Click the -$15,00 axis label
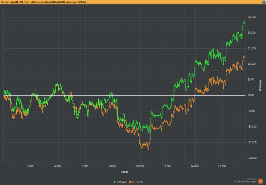Screen dimensions: 266x185 pyautogui.click(x=252, y=142)
